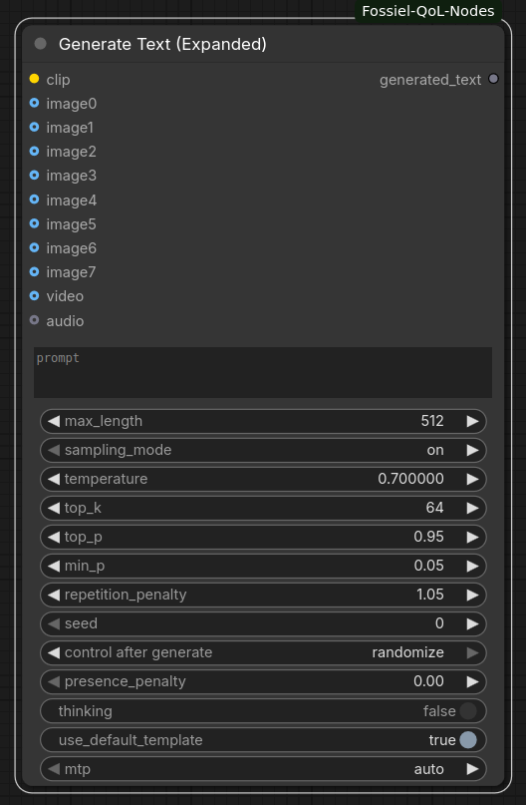Increase temperature with right arrow
This screenshot has width=526, height=805.
[472, 479]
